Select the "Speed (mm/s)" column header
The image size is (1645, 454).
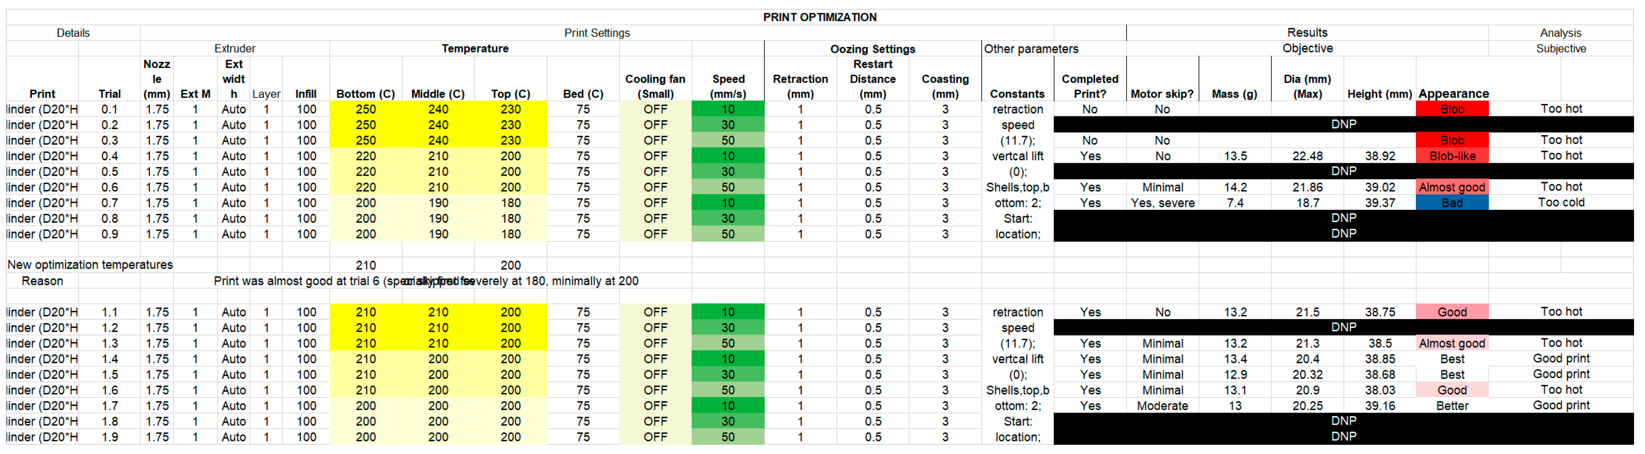click(728, 86)
